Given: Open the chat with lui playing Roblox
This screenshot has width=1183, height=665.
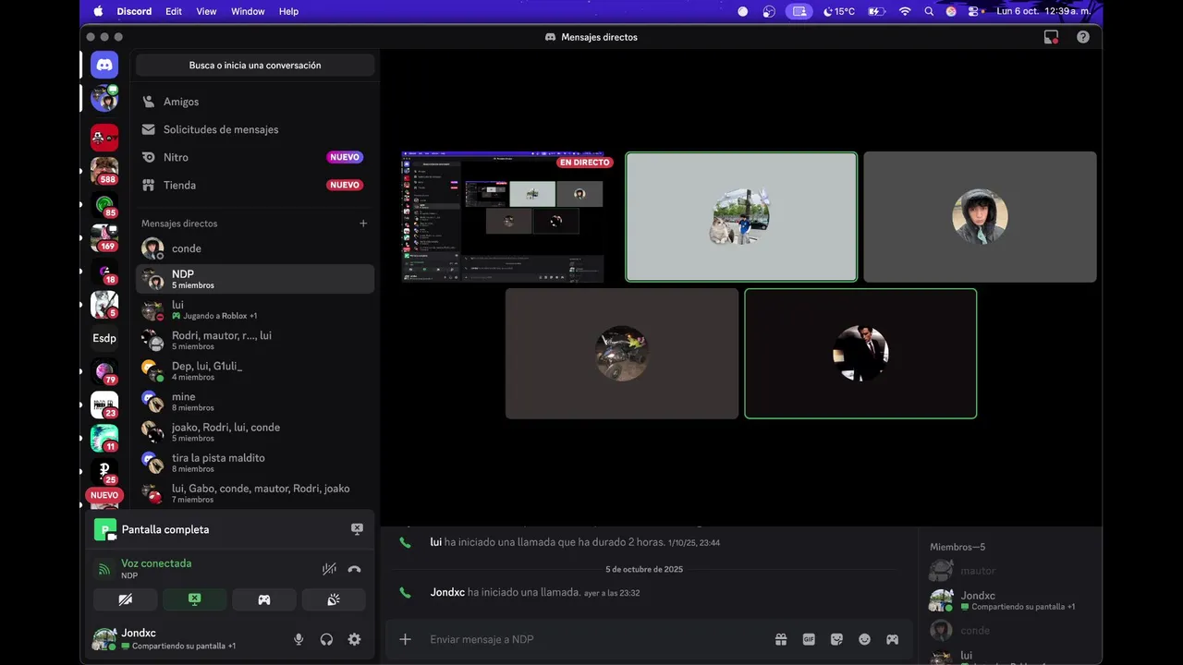Looking at the screenshot, I should pos(255,309).
